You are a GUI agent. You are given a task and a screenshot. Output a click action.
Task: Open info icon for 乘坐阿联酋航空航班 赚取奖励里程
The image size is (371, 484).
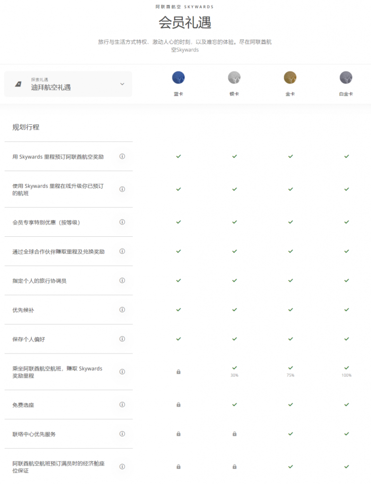(122, 372)
